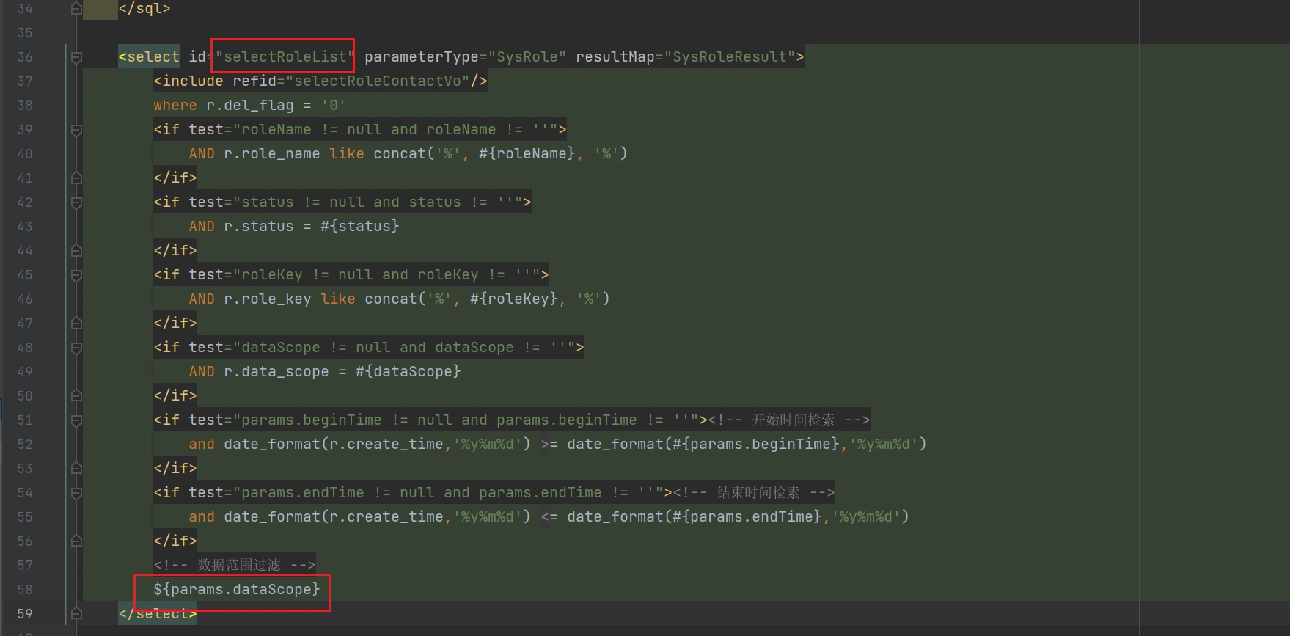The image size is (1290, 636).
Task: Click the "selectRoleList" id value
Action: pyautogui.click(x=285, y=56)
